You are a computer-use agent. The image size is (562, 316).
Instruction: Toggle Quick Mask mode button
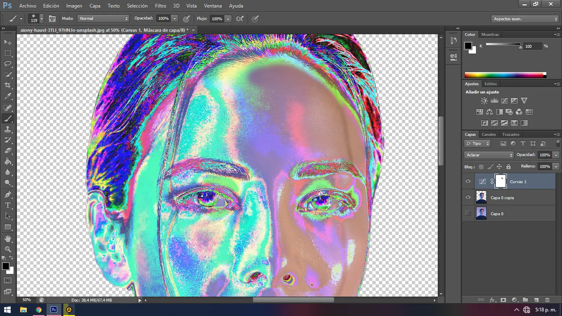point(8,280)
